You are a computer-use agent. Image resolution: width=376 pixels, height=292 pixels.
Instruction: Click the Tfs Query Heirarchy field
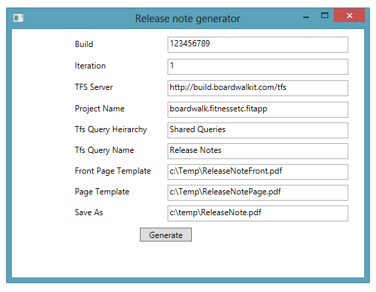coord(258,131)
